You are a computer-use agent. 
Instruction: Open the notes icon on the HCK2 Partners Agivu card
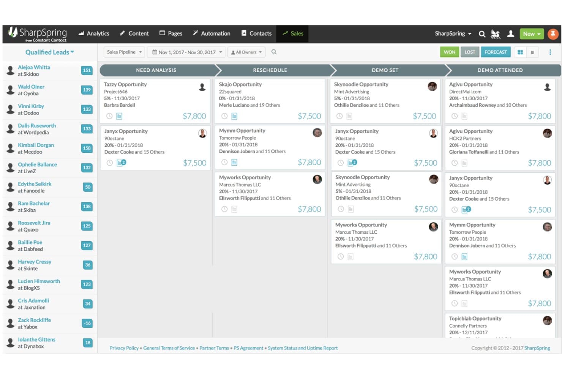(x=464, y=163)
